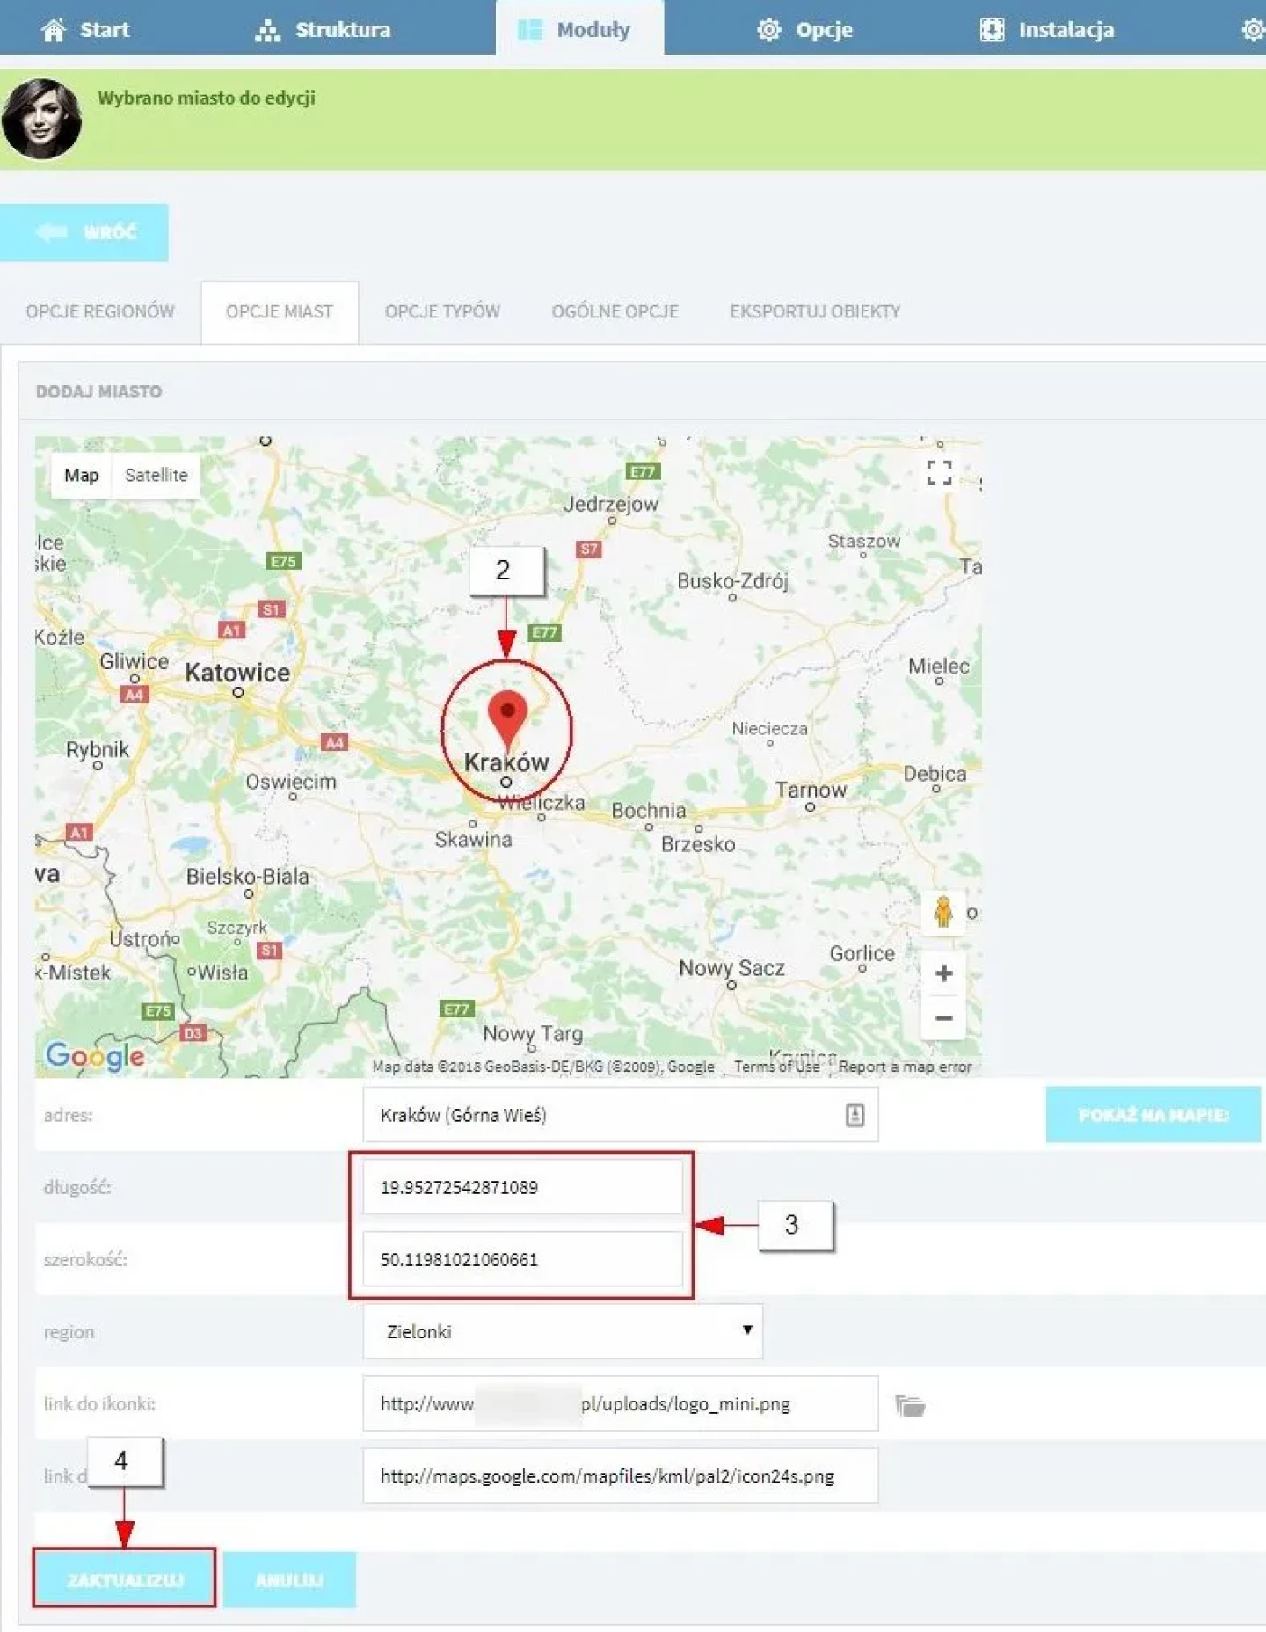Open the map Terms of Use link
This screenshot has width=1266, height=1632.
coord(776,1067)
